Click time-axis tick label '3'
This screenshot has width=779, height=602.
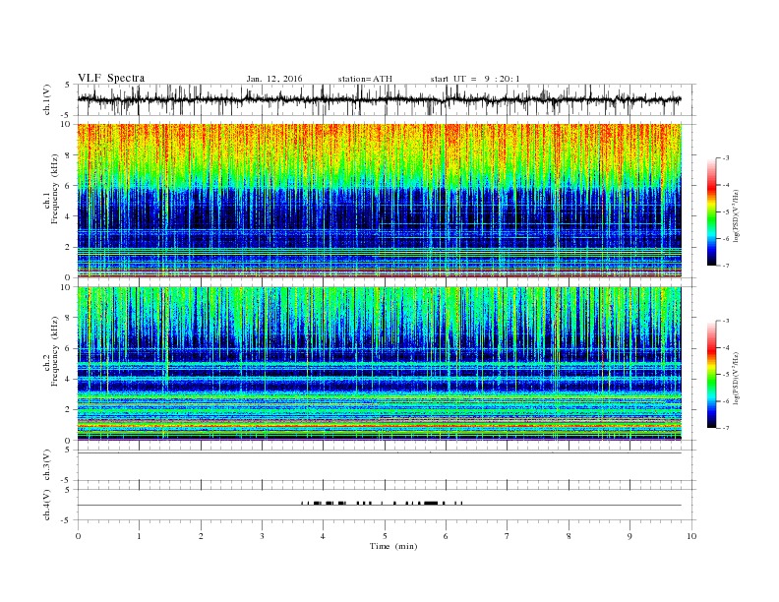click(x=262, y=536)
